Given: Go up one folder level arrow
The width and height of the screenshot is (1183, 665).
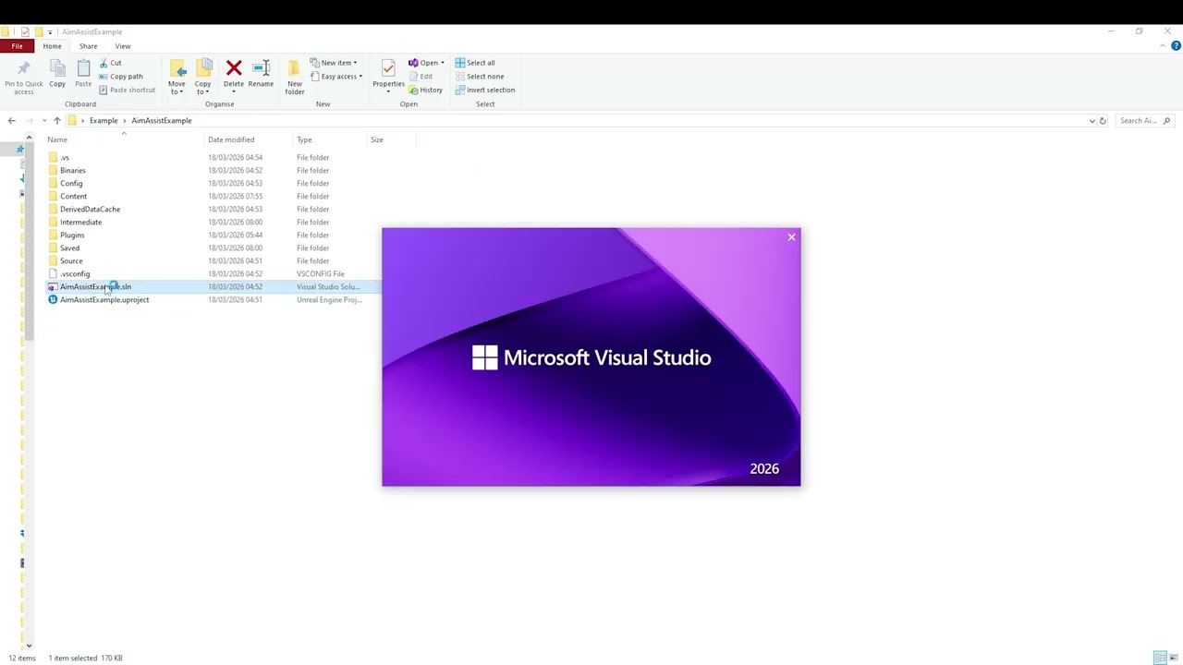Looking at the screenshot, I should [56, 121].
